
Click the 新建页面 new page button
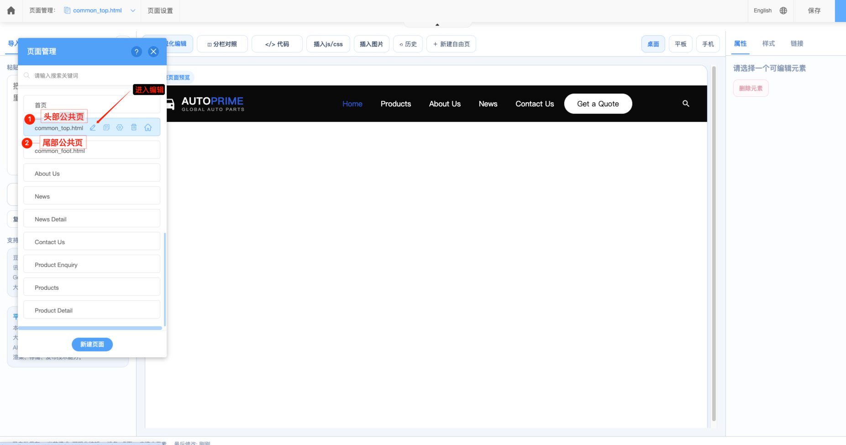pos(92,344)
